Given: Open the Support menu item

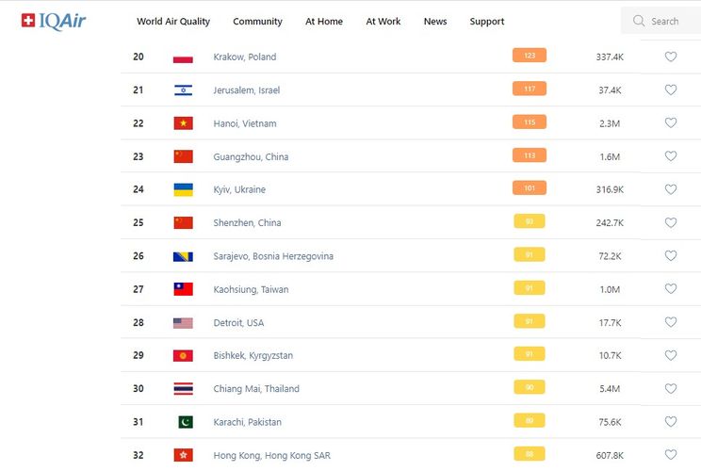Looking at the screenshot, I should [487, 22].
